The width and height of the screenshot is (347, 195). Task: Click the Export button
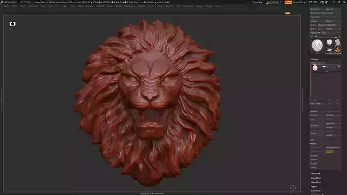(x=333, y=21)
